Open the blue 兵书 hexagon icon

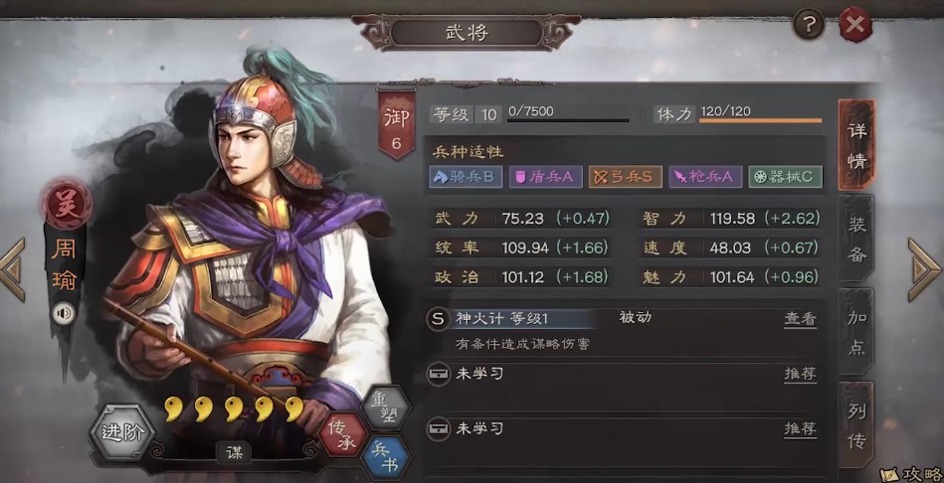[386, 458]
